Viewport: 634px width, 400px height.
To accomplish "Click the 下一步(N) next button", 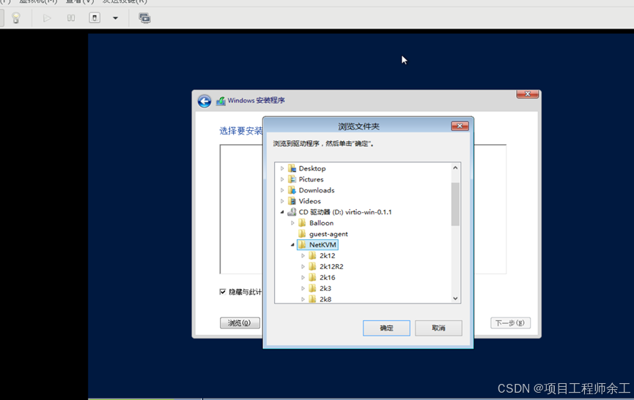I will point(510,323).
